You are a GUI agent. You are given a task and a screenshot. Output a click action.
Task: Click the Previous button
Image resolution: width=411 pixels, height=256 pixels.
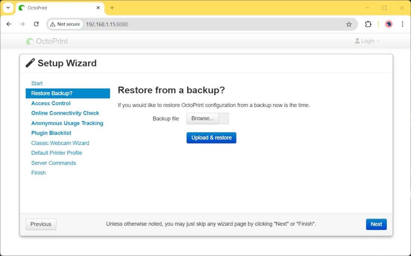tap(41, 224)
